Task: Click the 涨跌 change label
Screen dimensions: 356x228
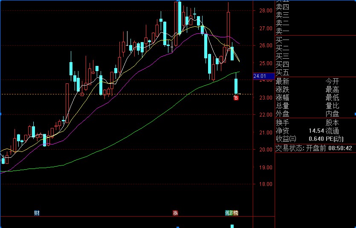Action: click(282, 90)
